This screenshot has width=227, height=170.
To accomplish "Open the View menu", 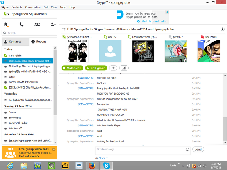I will point(54,7).
